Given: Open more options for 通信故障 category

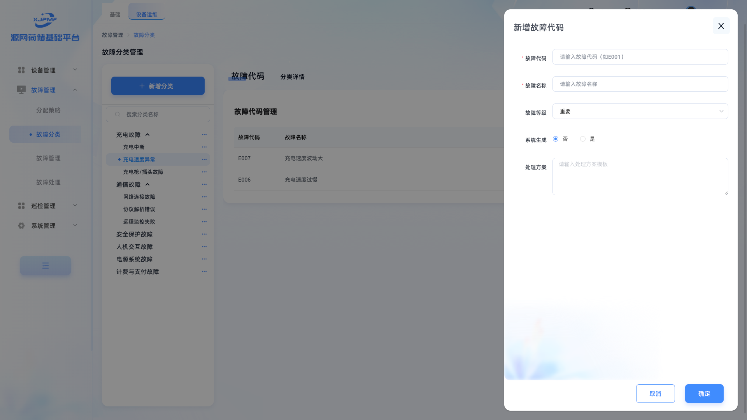Looking at the screenshot, I should pos(204,184).
